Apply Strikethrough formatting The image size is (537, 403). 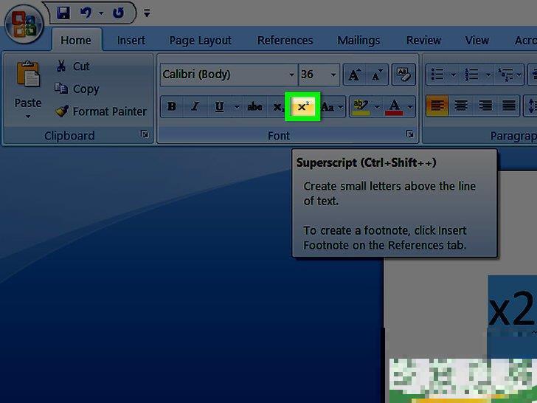coord(254,107)
